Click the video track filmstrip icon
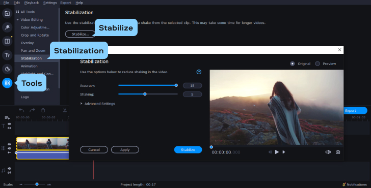The image size is (371, 188). [x=3, y=148]
